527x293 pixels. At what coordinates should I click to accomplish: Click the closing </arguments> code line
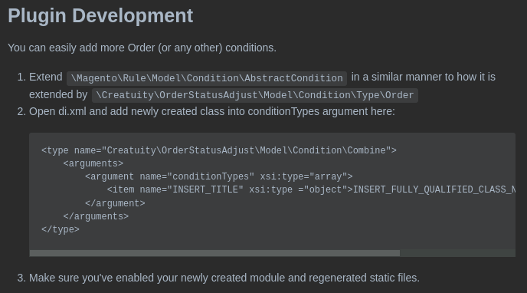(x=96, y=216)
